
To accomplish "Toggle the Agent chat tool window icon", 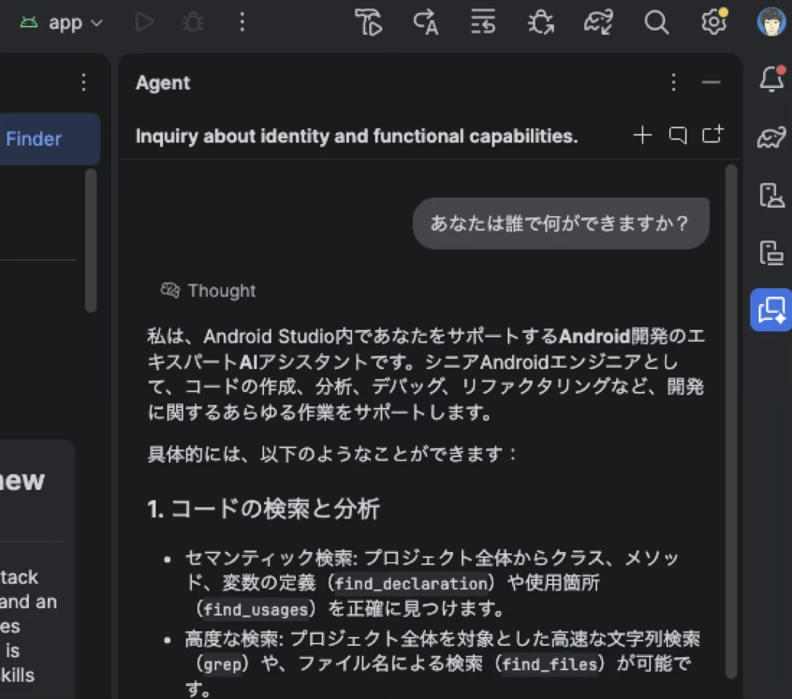I will click(x=772, y=310).
